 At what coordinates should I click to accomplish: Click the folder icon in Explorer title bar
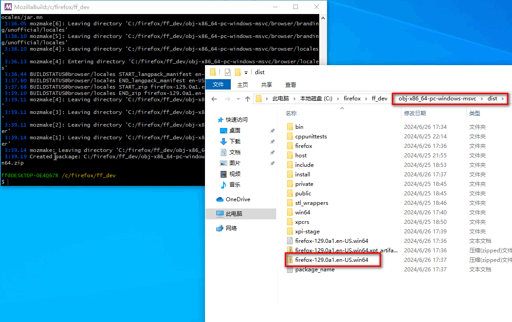[x=213, y=72]
